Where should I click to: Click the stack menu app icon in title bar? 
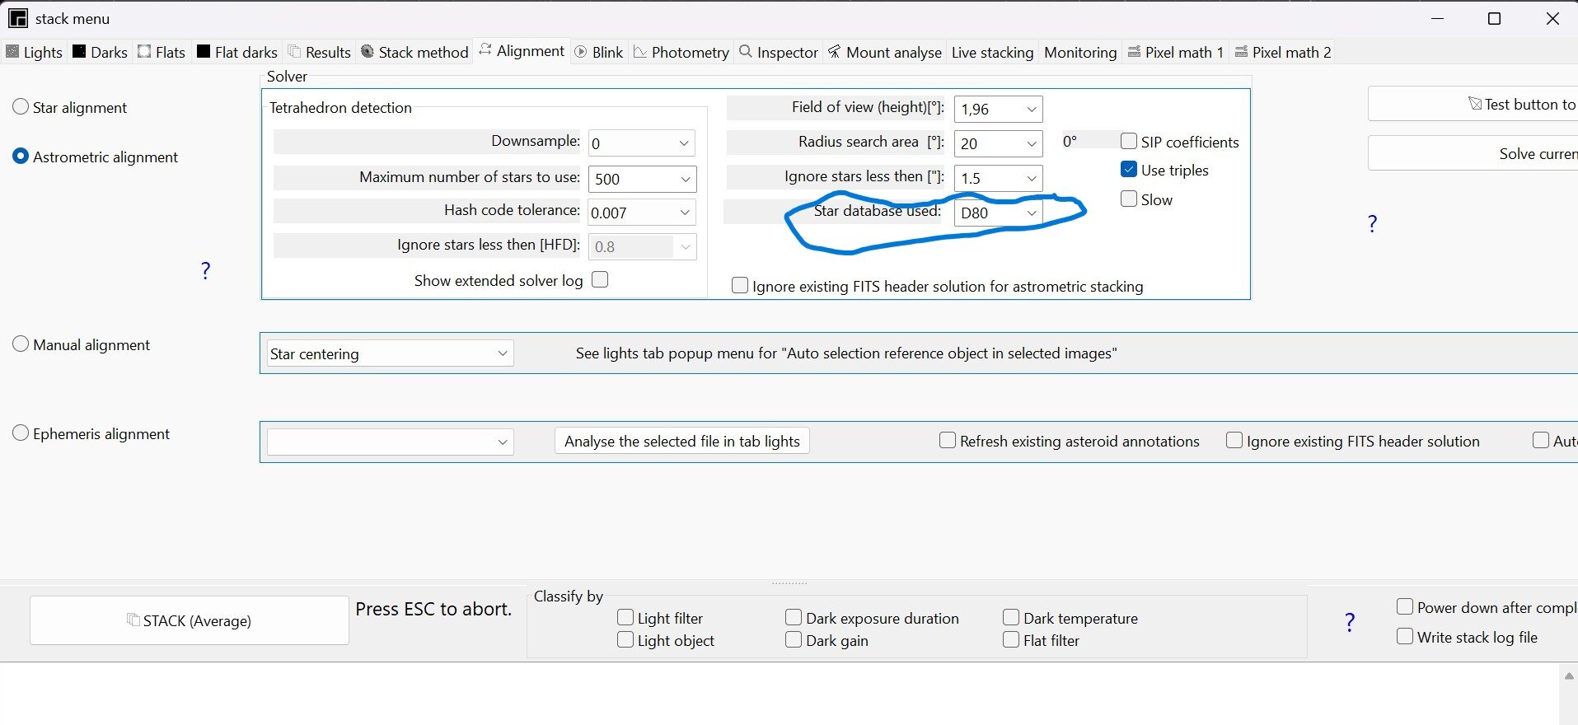click(x=17, y=18)
